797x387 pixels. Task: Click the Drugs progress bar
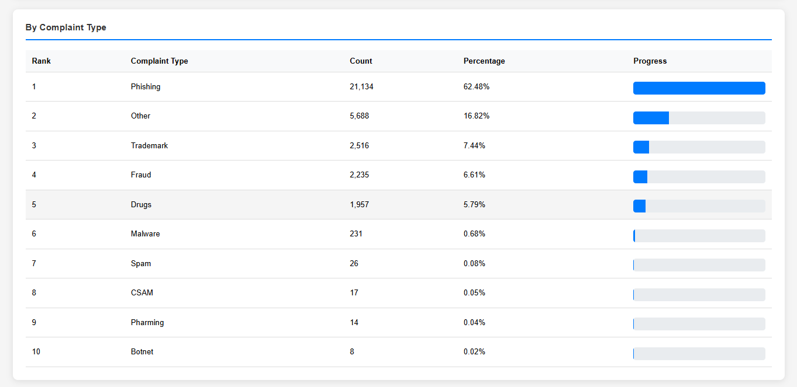[699, 206]
